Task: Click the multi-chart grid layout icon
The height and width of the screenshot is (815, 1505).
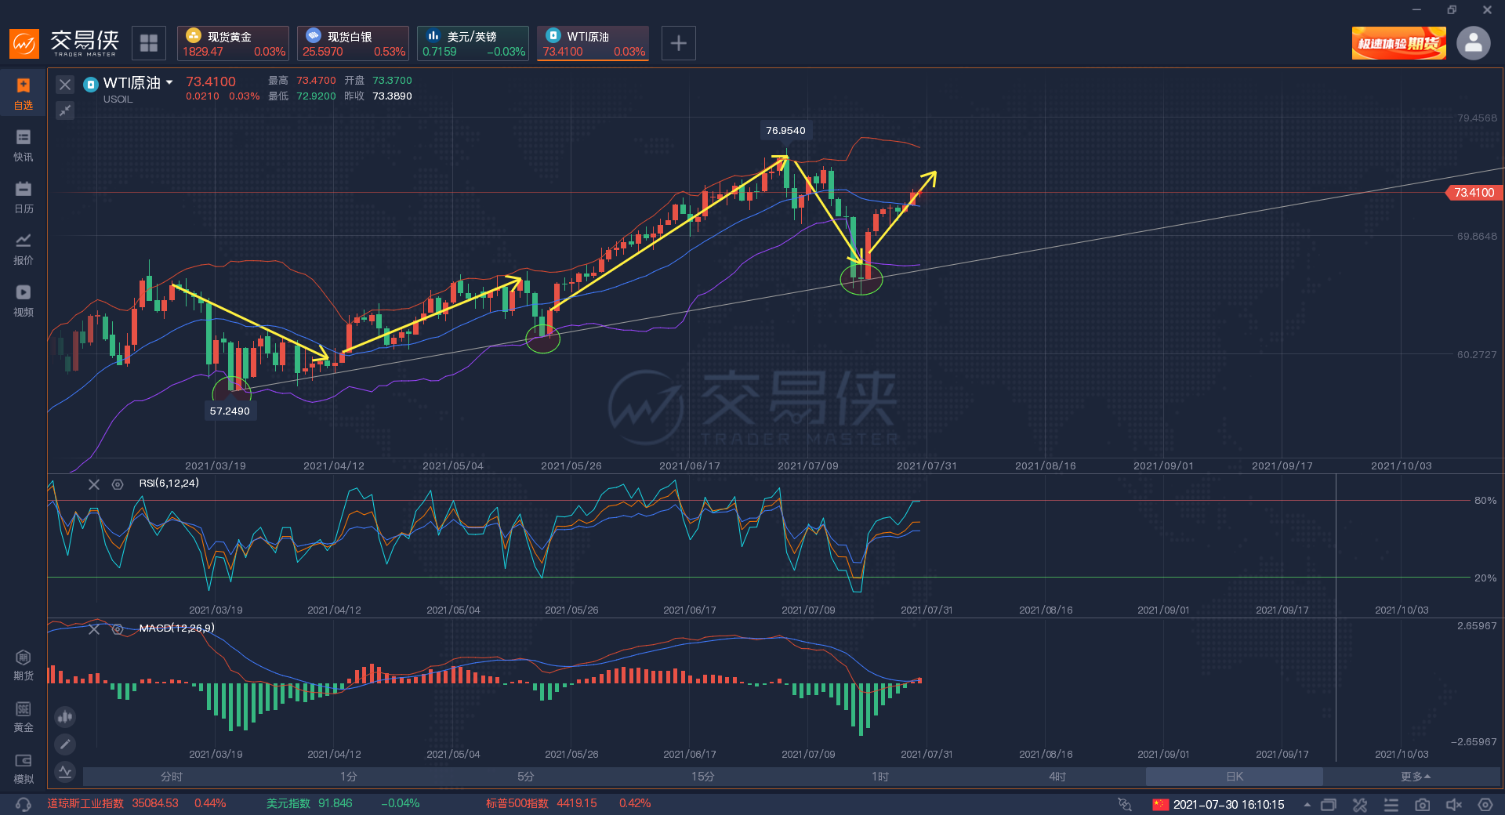Action: (x=149, y=43)
